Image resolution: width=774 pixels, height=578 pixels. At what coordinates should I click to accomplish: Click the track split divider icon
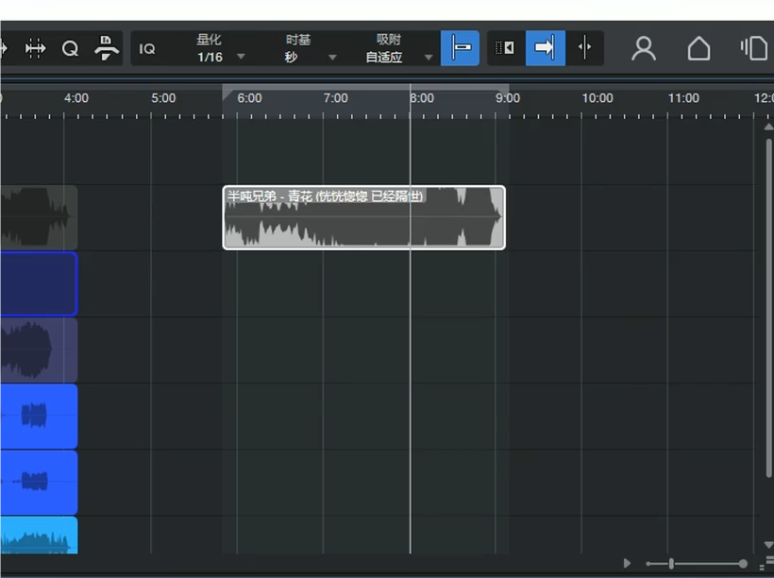[583, 48]
